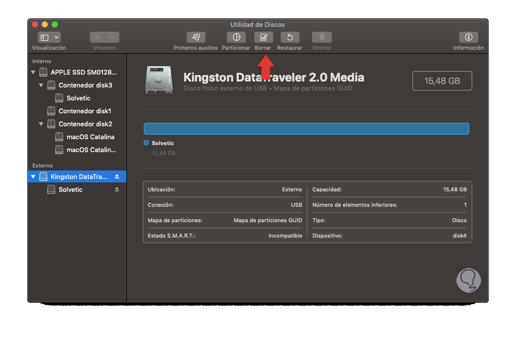Click the Mapa de particiones GUID value
The height and width of the screenshot is (339, 516).
tap(268, 220)
